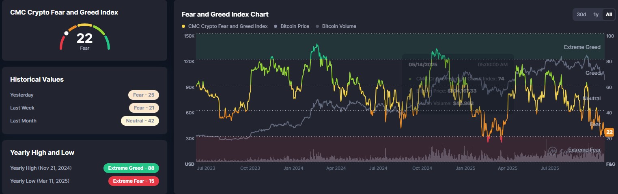The width and height of the screenshot is (618, 194).
Task: Click the gray dot beside Bitcoin Price
Action: [276, 26]
